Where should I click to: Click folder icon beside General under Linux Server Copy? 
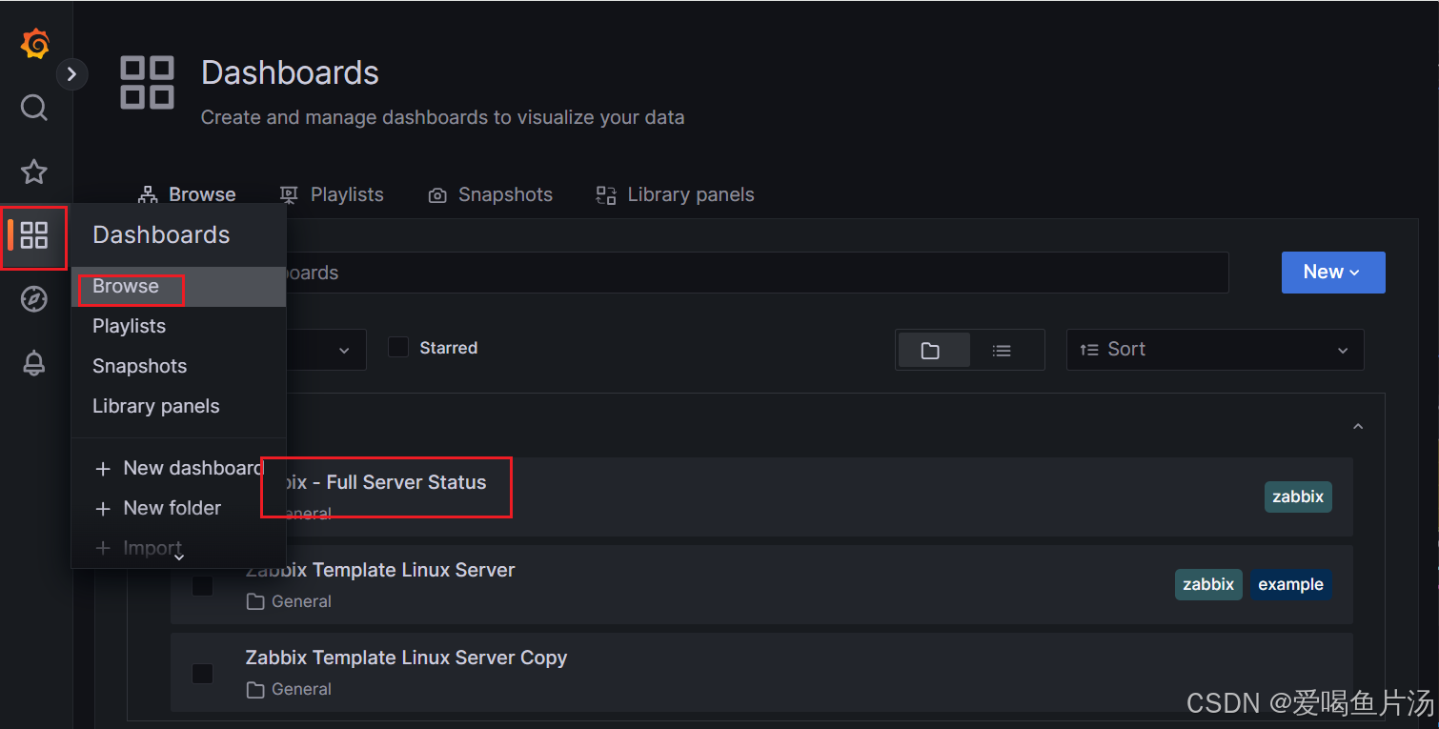coord(254,689)
